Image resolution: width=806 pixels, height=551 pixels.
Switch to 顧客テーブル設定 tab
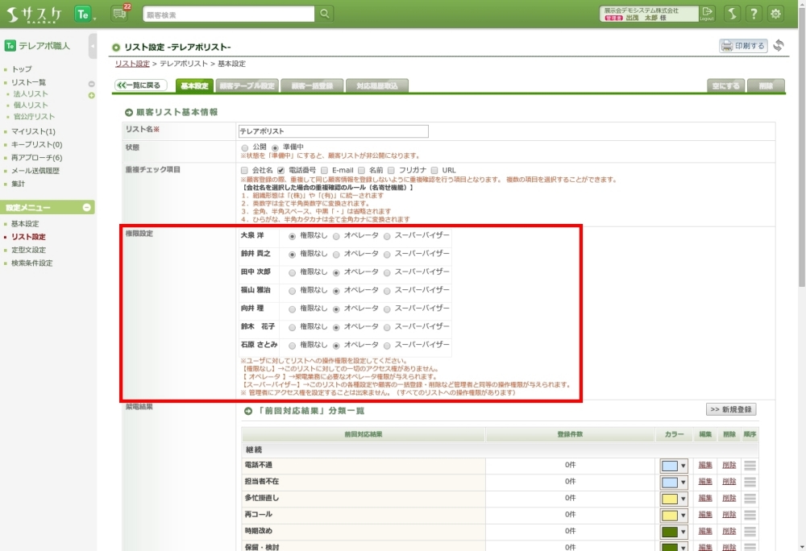coord(247,85)
